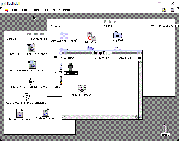Select the System Additions disk image
This screenshot has width=179, height=141.
coord(20,113)
